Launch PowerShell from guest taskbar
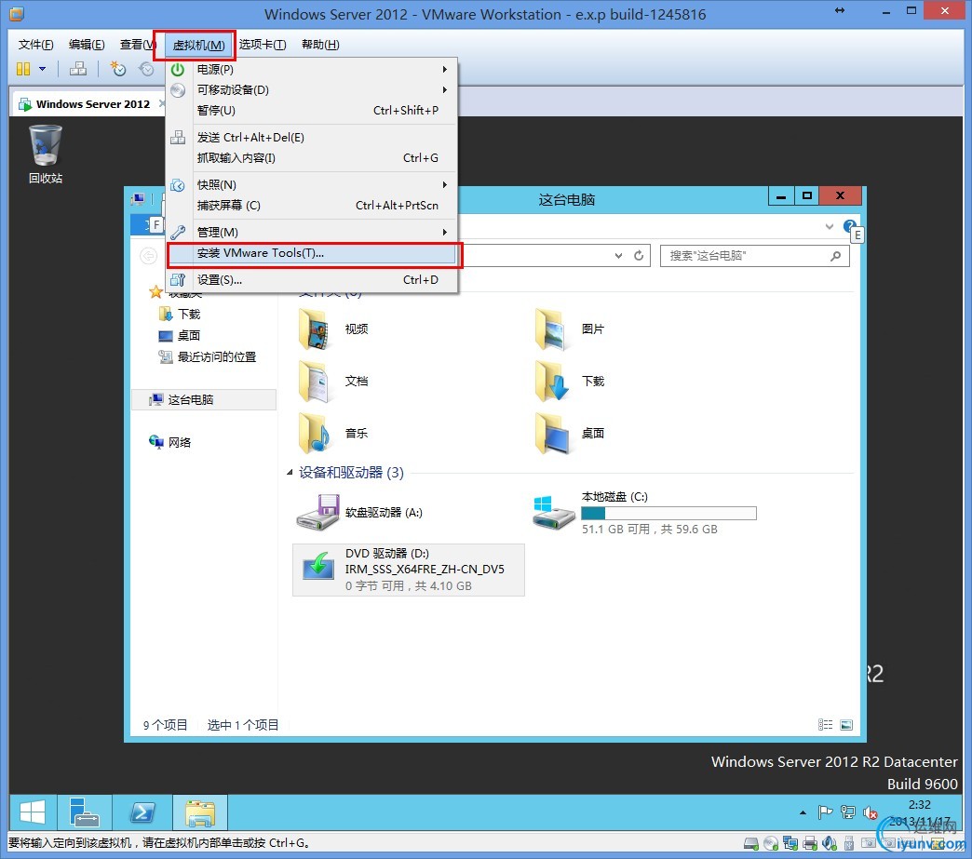This screenshot has width=972, height=859. 142,812
